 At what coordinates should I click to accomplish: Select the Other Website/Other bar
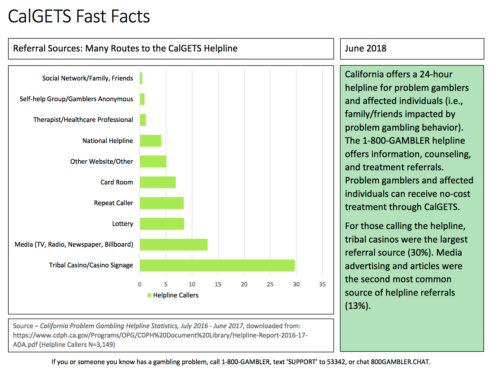tap(153, 161)
